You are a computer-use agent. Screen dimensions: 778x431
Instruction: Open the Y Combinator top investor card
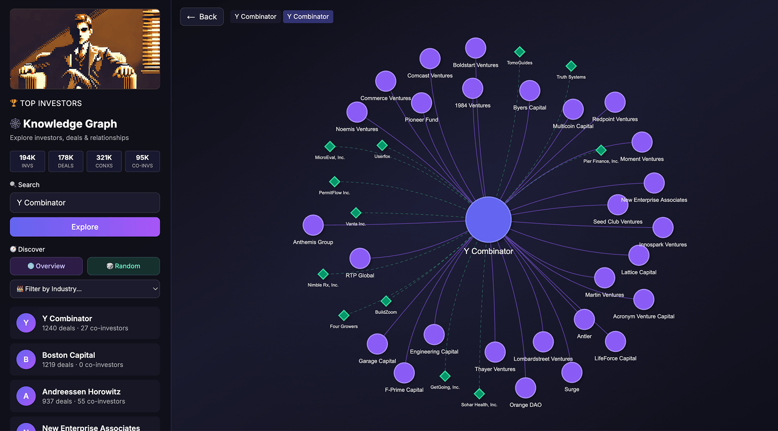point(85,323)
